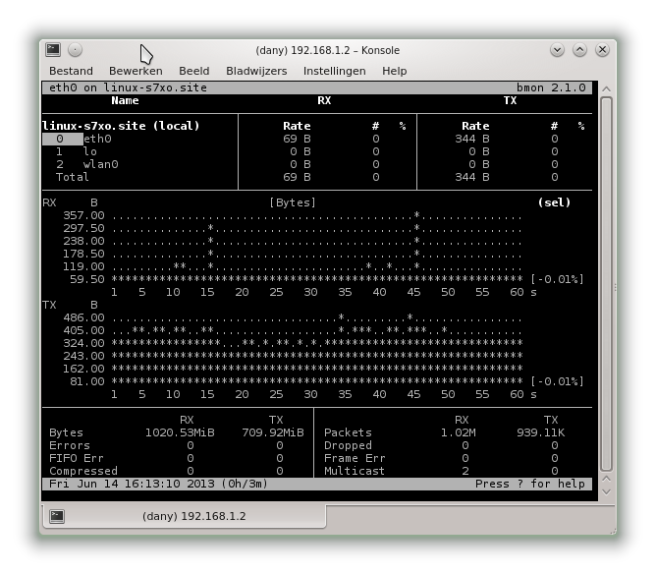Click the 1020.53MiB RX bytes value

[180, 432]
